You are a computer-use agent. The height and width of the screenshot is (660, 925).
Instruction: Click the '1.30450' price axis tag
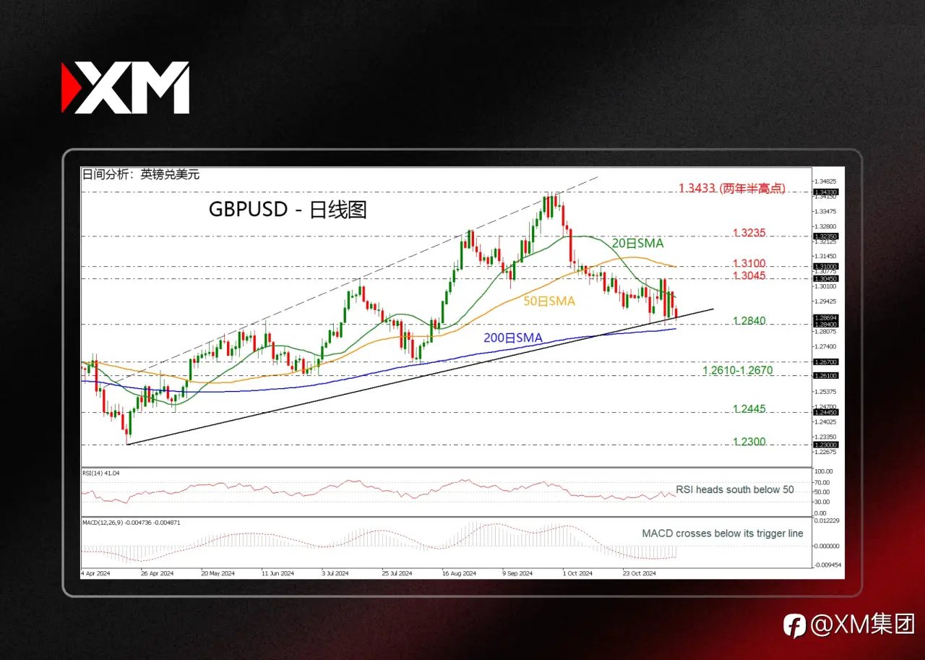coord(825,278)
